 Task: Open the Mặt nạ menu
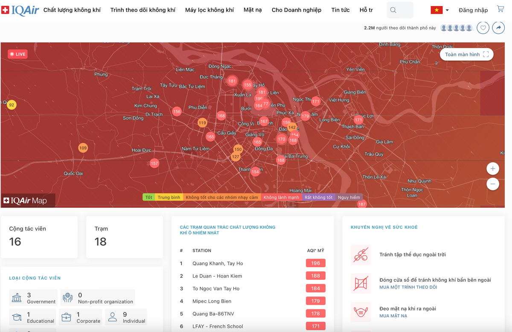pos(253,10)
